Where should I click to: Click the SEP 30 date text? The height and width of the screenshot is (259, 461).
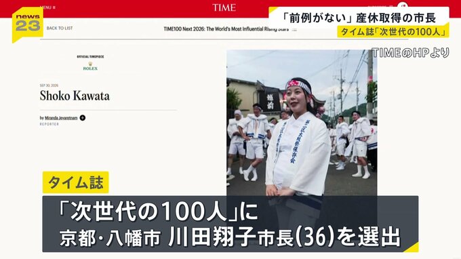[x=49, y=85]
